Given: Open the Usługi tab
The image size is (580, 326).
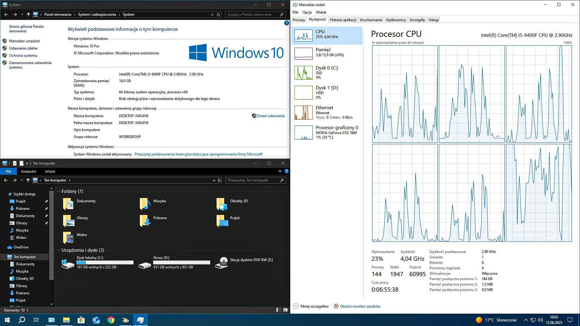Looking at the screenshot, I should (x=433, y=20).
